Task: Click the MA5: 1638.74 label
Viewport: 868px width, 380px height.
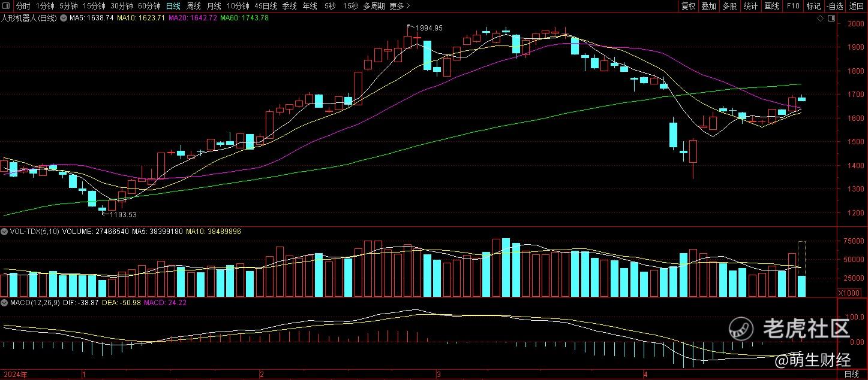Action: [x=92, y=18]
